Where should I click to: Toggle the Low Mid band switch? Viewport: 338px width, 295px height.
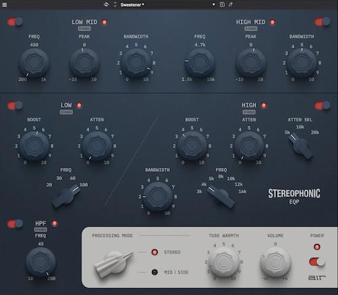pos(15,22)
